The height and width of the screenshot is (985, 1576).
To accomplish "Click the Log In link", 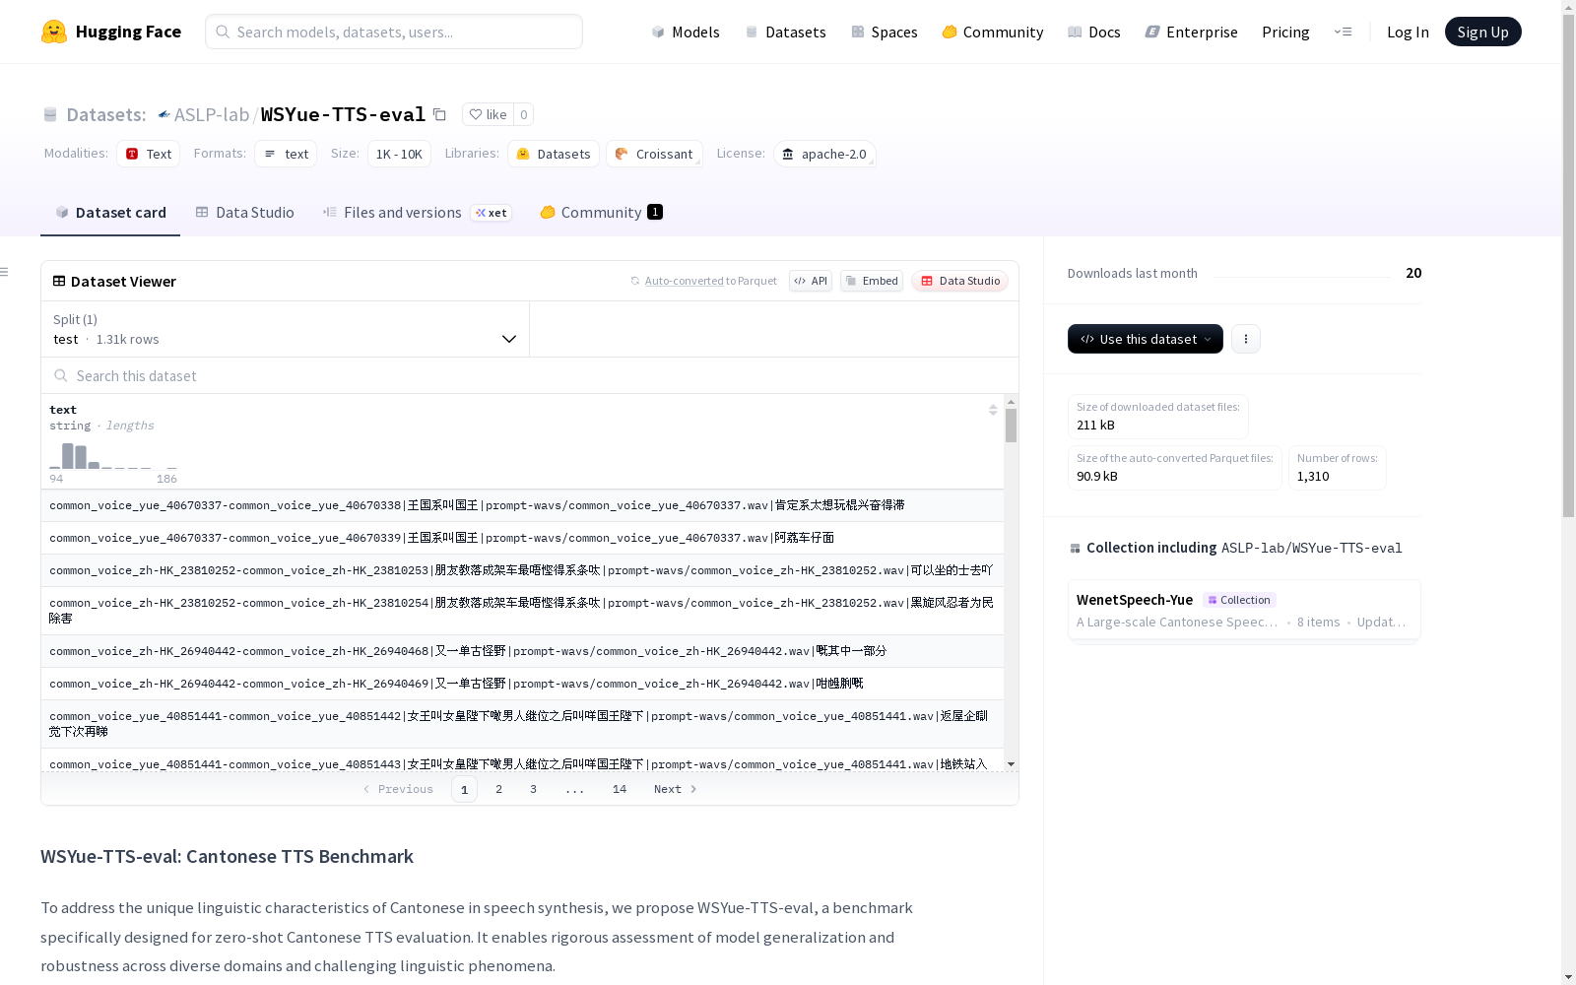I will 1408,32.
